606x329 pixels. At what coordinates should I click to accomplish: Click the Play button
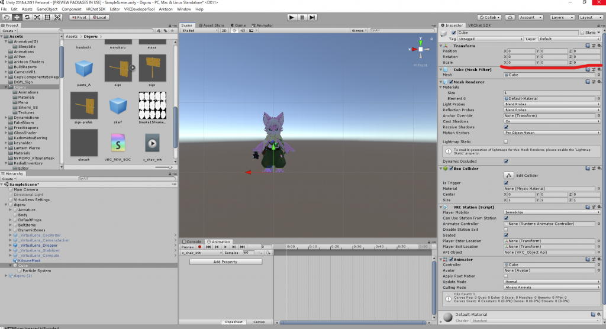(x=292, y=17)
